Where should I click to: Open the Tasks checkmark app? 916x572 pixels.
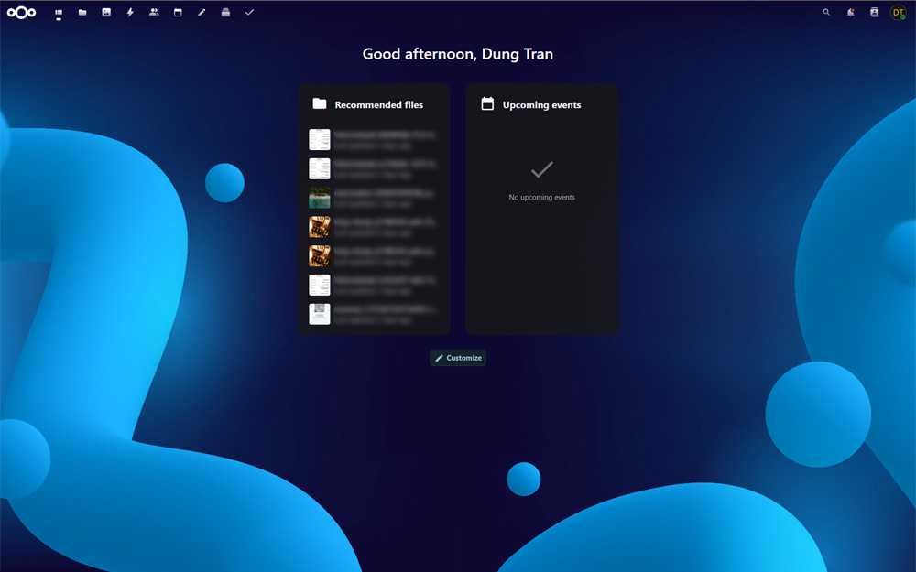[249, 12]
